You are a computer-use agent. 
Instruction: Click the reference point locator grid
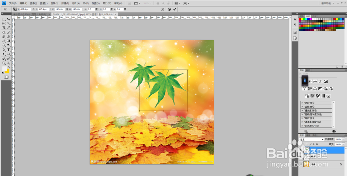tap(15, 9)
